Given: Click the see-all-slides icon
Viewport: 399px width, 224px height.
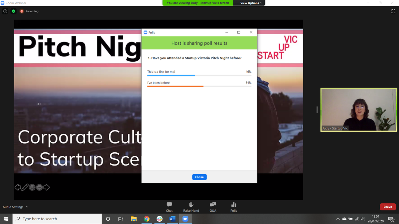Looking at the screenshot, I should tap(32, 187).
